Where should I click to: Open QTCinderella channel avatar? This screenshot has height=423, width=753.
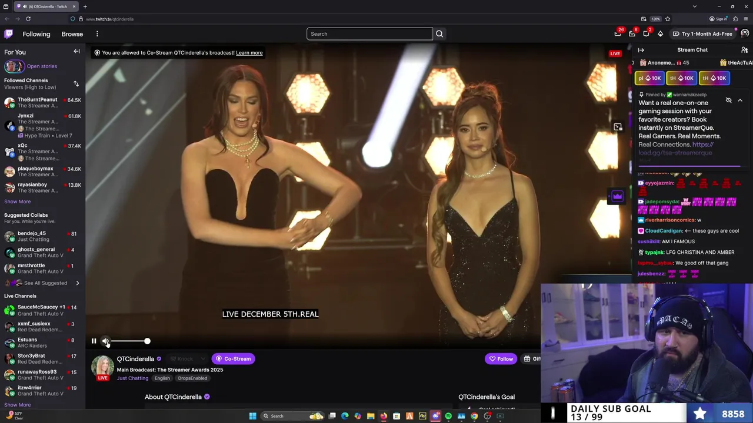(102, 365)
